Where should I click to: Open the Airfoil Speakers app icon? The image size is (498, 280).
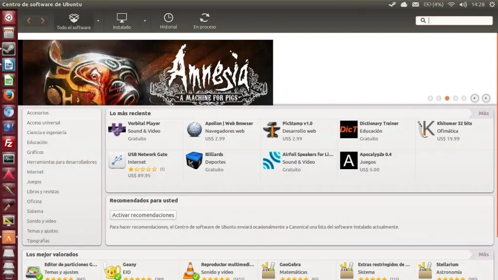271,160
